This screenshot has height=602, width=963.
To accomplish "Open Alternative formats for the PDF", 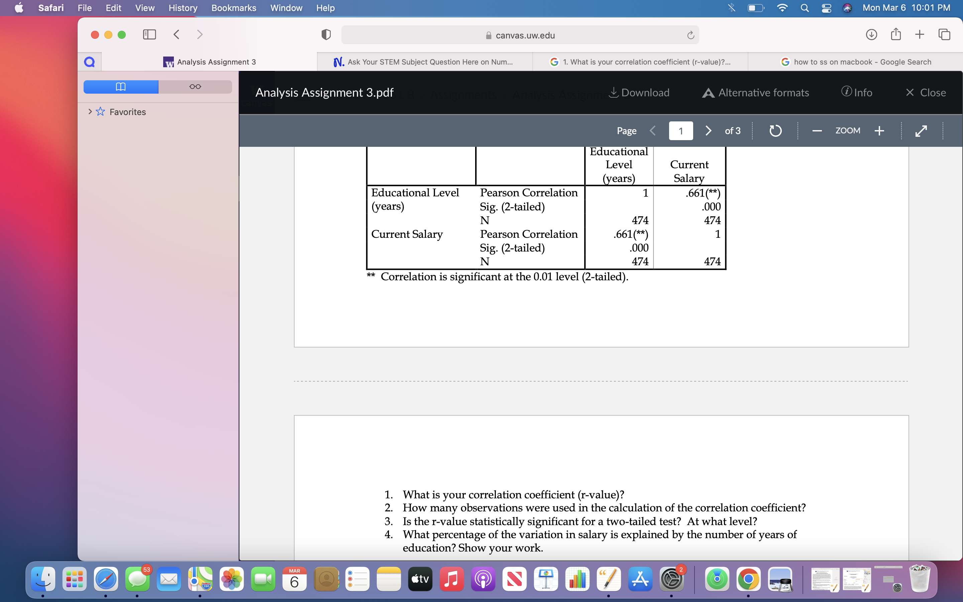I will [x=755, y=92].
